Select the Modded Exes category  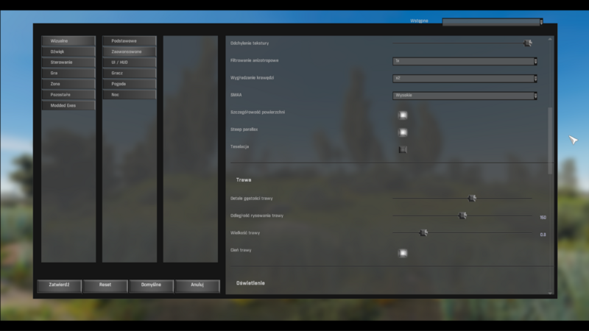[68, 105]
